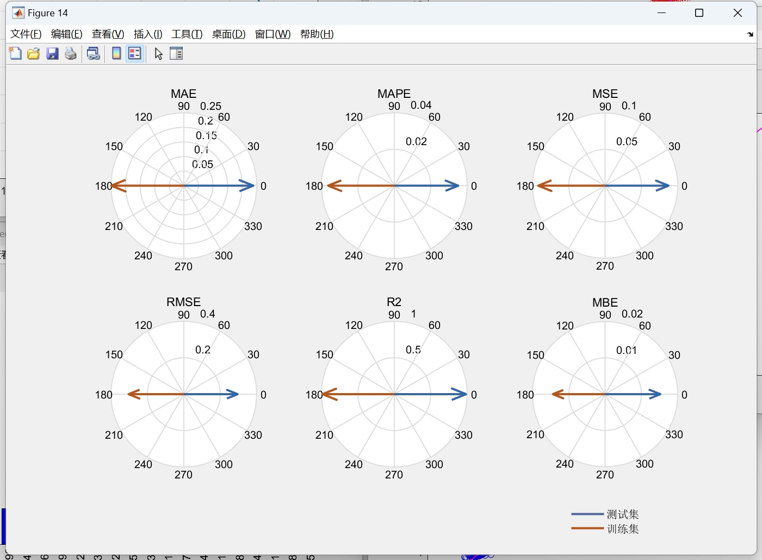Open the 帮助(H) menu
762x560 pixels.
point(317,34)
